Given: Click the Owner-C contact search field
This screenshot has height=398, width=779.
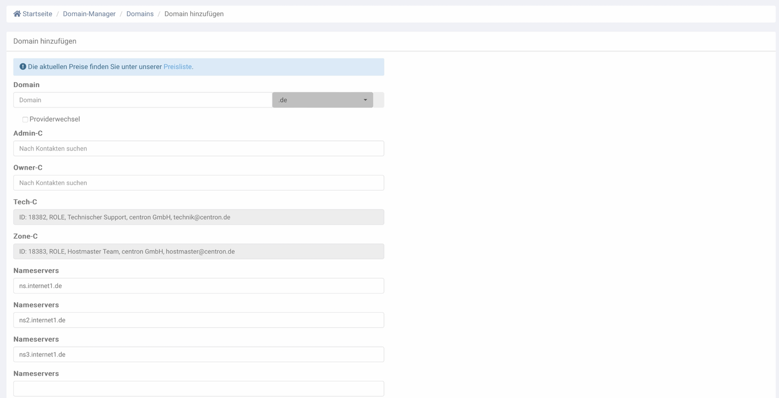Looking at the screenshot, I should tap(198, 183).
